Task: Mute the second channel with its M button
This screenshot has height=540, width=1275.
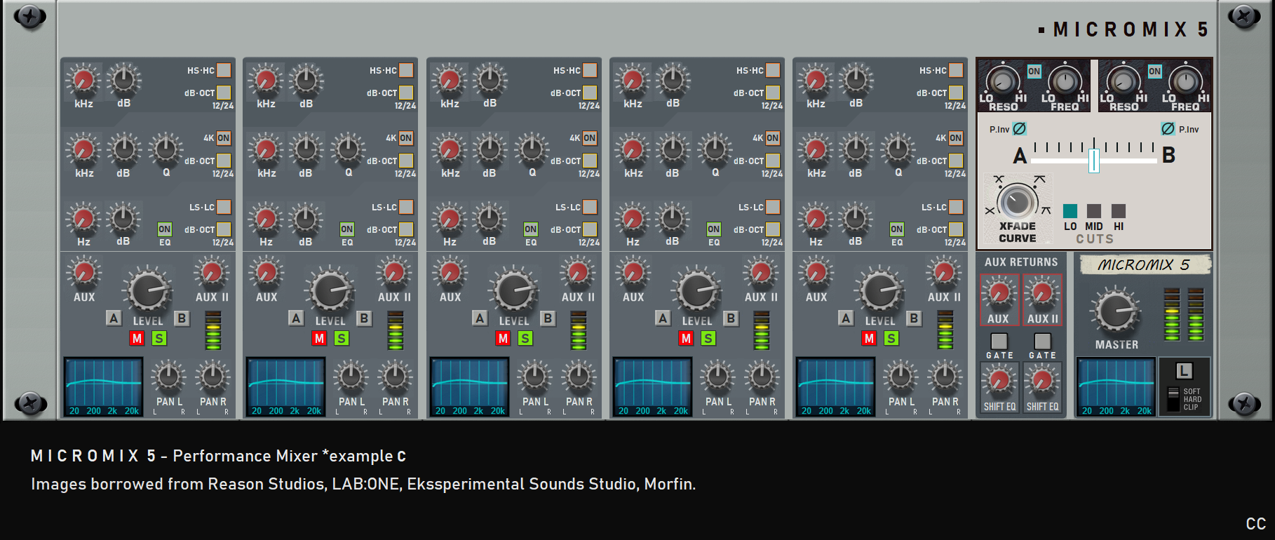Action: [319, 338]
